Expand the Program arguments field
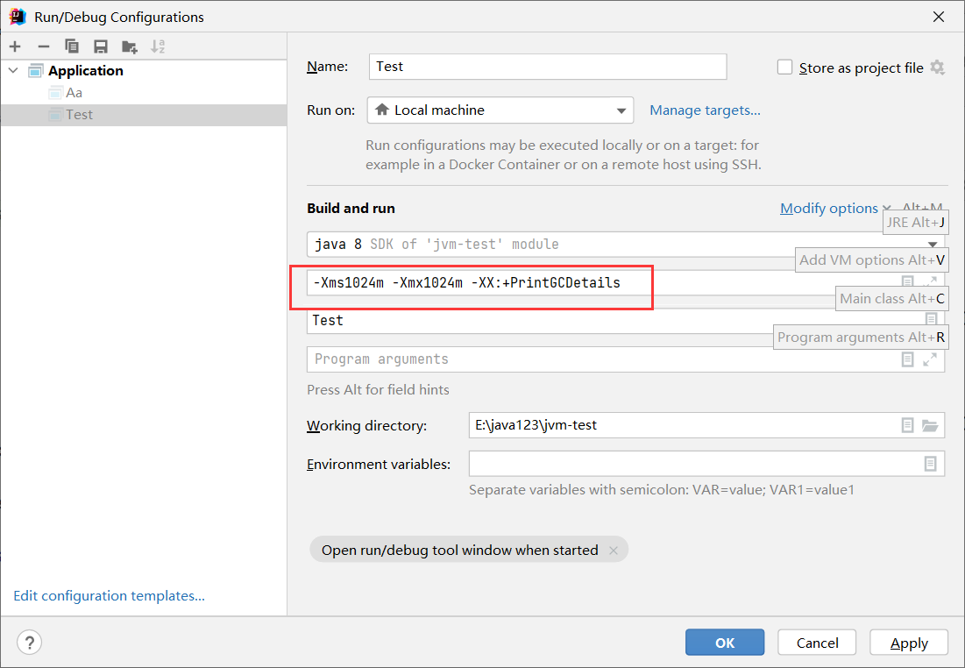Viewport: 965px width, 668px height. [x=930, y=359]
